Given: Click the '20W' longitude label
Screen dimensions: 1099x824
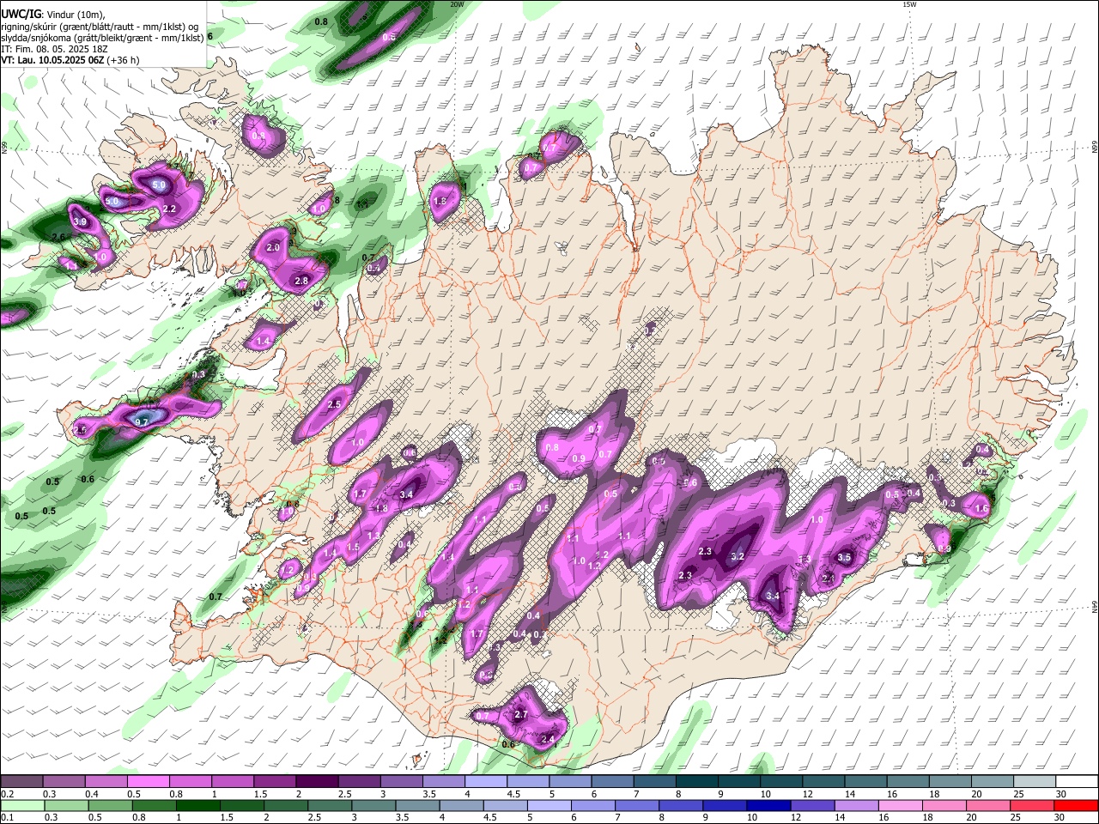Looking at the screenshot, I should (457, 4).
